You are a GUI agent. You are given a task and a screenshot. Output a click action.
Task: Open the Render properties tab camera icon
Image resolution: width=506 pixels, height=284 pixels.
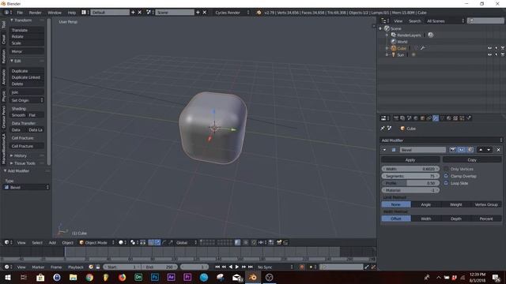tap(396, 118)
